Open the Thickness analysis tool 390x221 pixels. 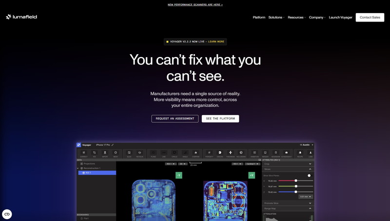230,154
